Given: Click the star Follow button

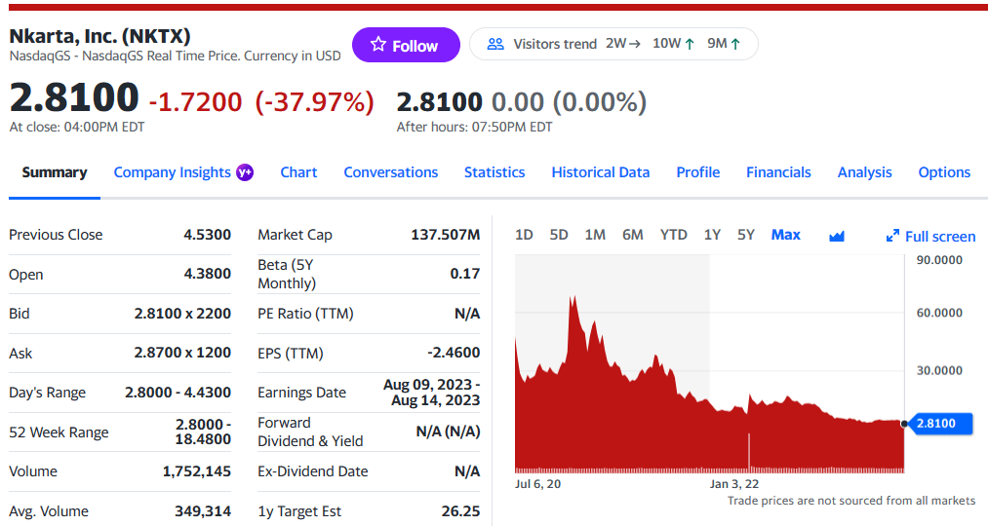Looking at the screenshot, I should tap(405, 45).
